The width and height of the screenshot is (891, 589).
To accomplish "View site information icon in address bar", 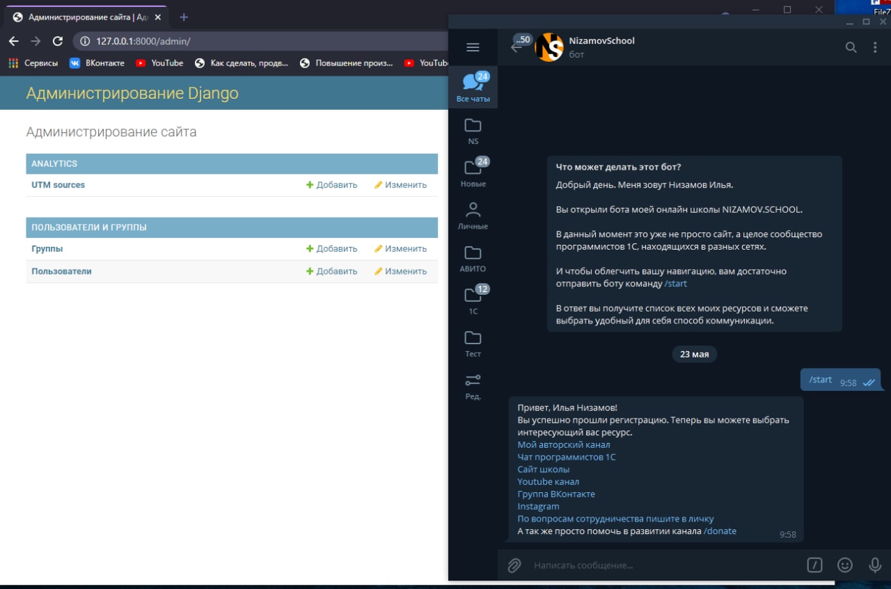I will [86, 42].
